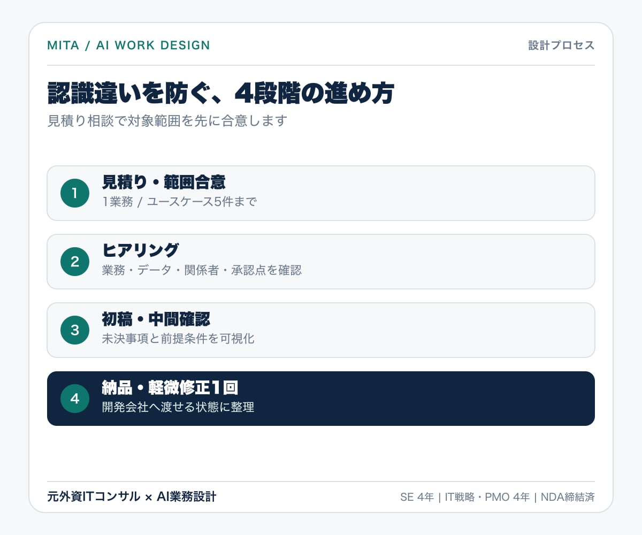Click the subtitle 見積り相談で対象範囲を先に合意します
The height and width of the screenshot is (535, 642).
(167, 120)
